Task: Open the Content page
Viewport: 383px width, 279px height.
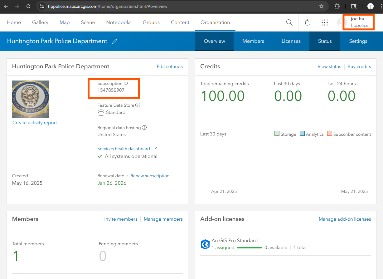Action: [180, 22]
